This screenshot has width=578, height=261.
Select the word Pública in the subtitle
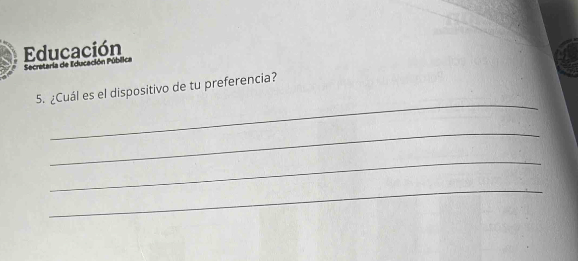point(121,60)
